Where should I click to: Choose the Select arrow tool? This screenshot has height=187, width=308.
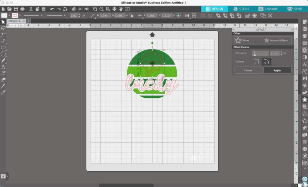[x=3, y=22]
